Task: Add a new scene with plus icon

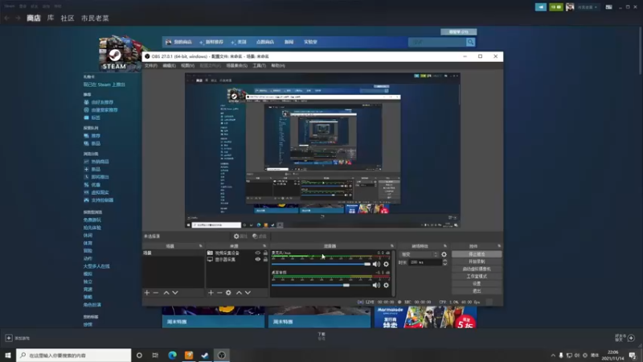Action: tap(147, 293)
